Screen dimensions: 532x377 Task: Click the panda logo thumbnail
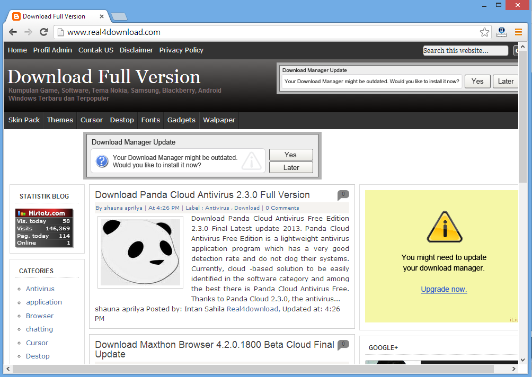coord(140,252)
